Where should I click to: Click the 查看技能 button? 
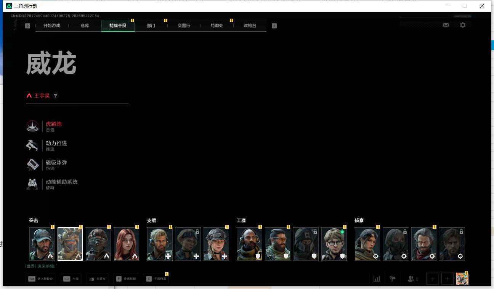[x=127, y=279]
